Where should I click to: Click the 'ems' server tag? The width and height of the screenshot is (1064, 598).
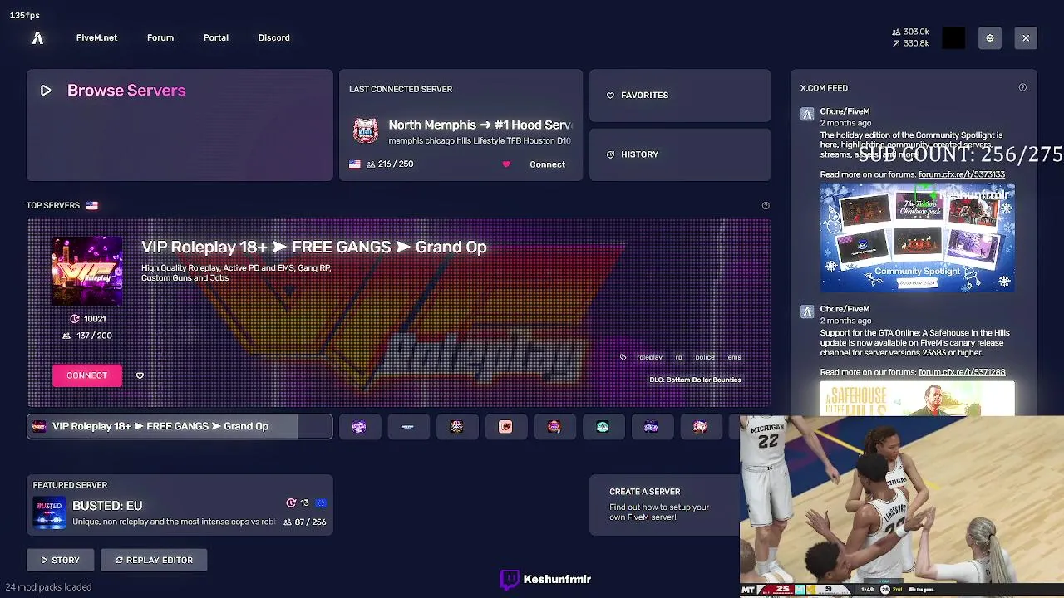pyautogui.click(x=735, y=357)
